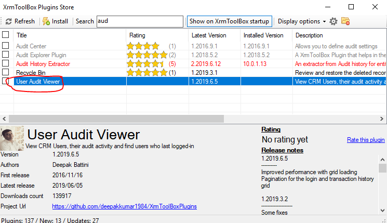Click latest version 1.2019.3.1 cell
The height and width of the screenshot is (223, 387).
coord(204,73)
